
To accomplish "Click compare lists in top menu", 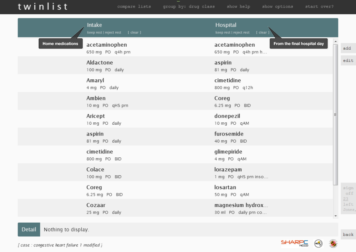I will [134, 7].
